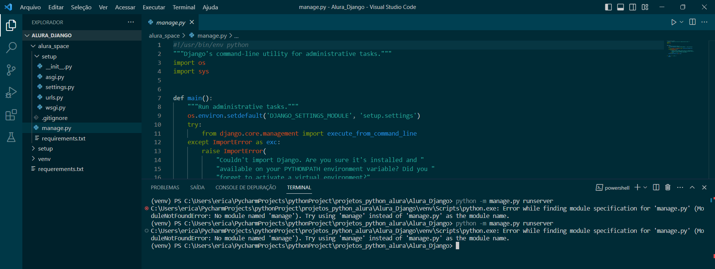The height and width of the screenshot is (269, 715).
Task: Open terminal panel more actions
Action: pos(680,187)
